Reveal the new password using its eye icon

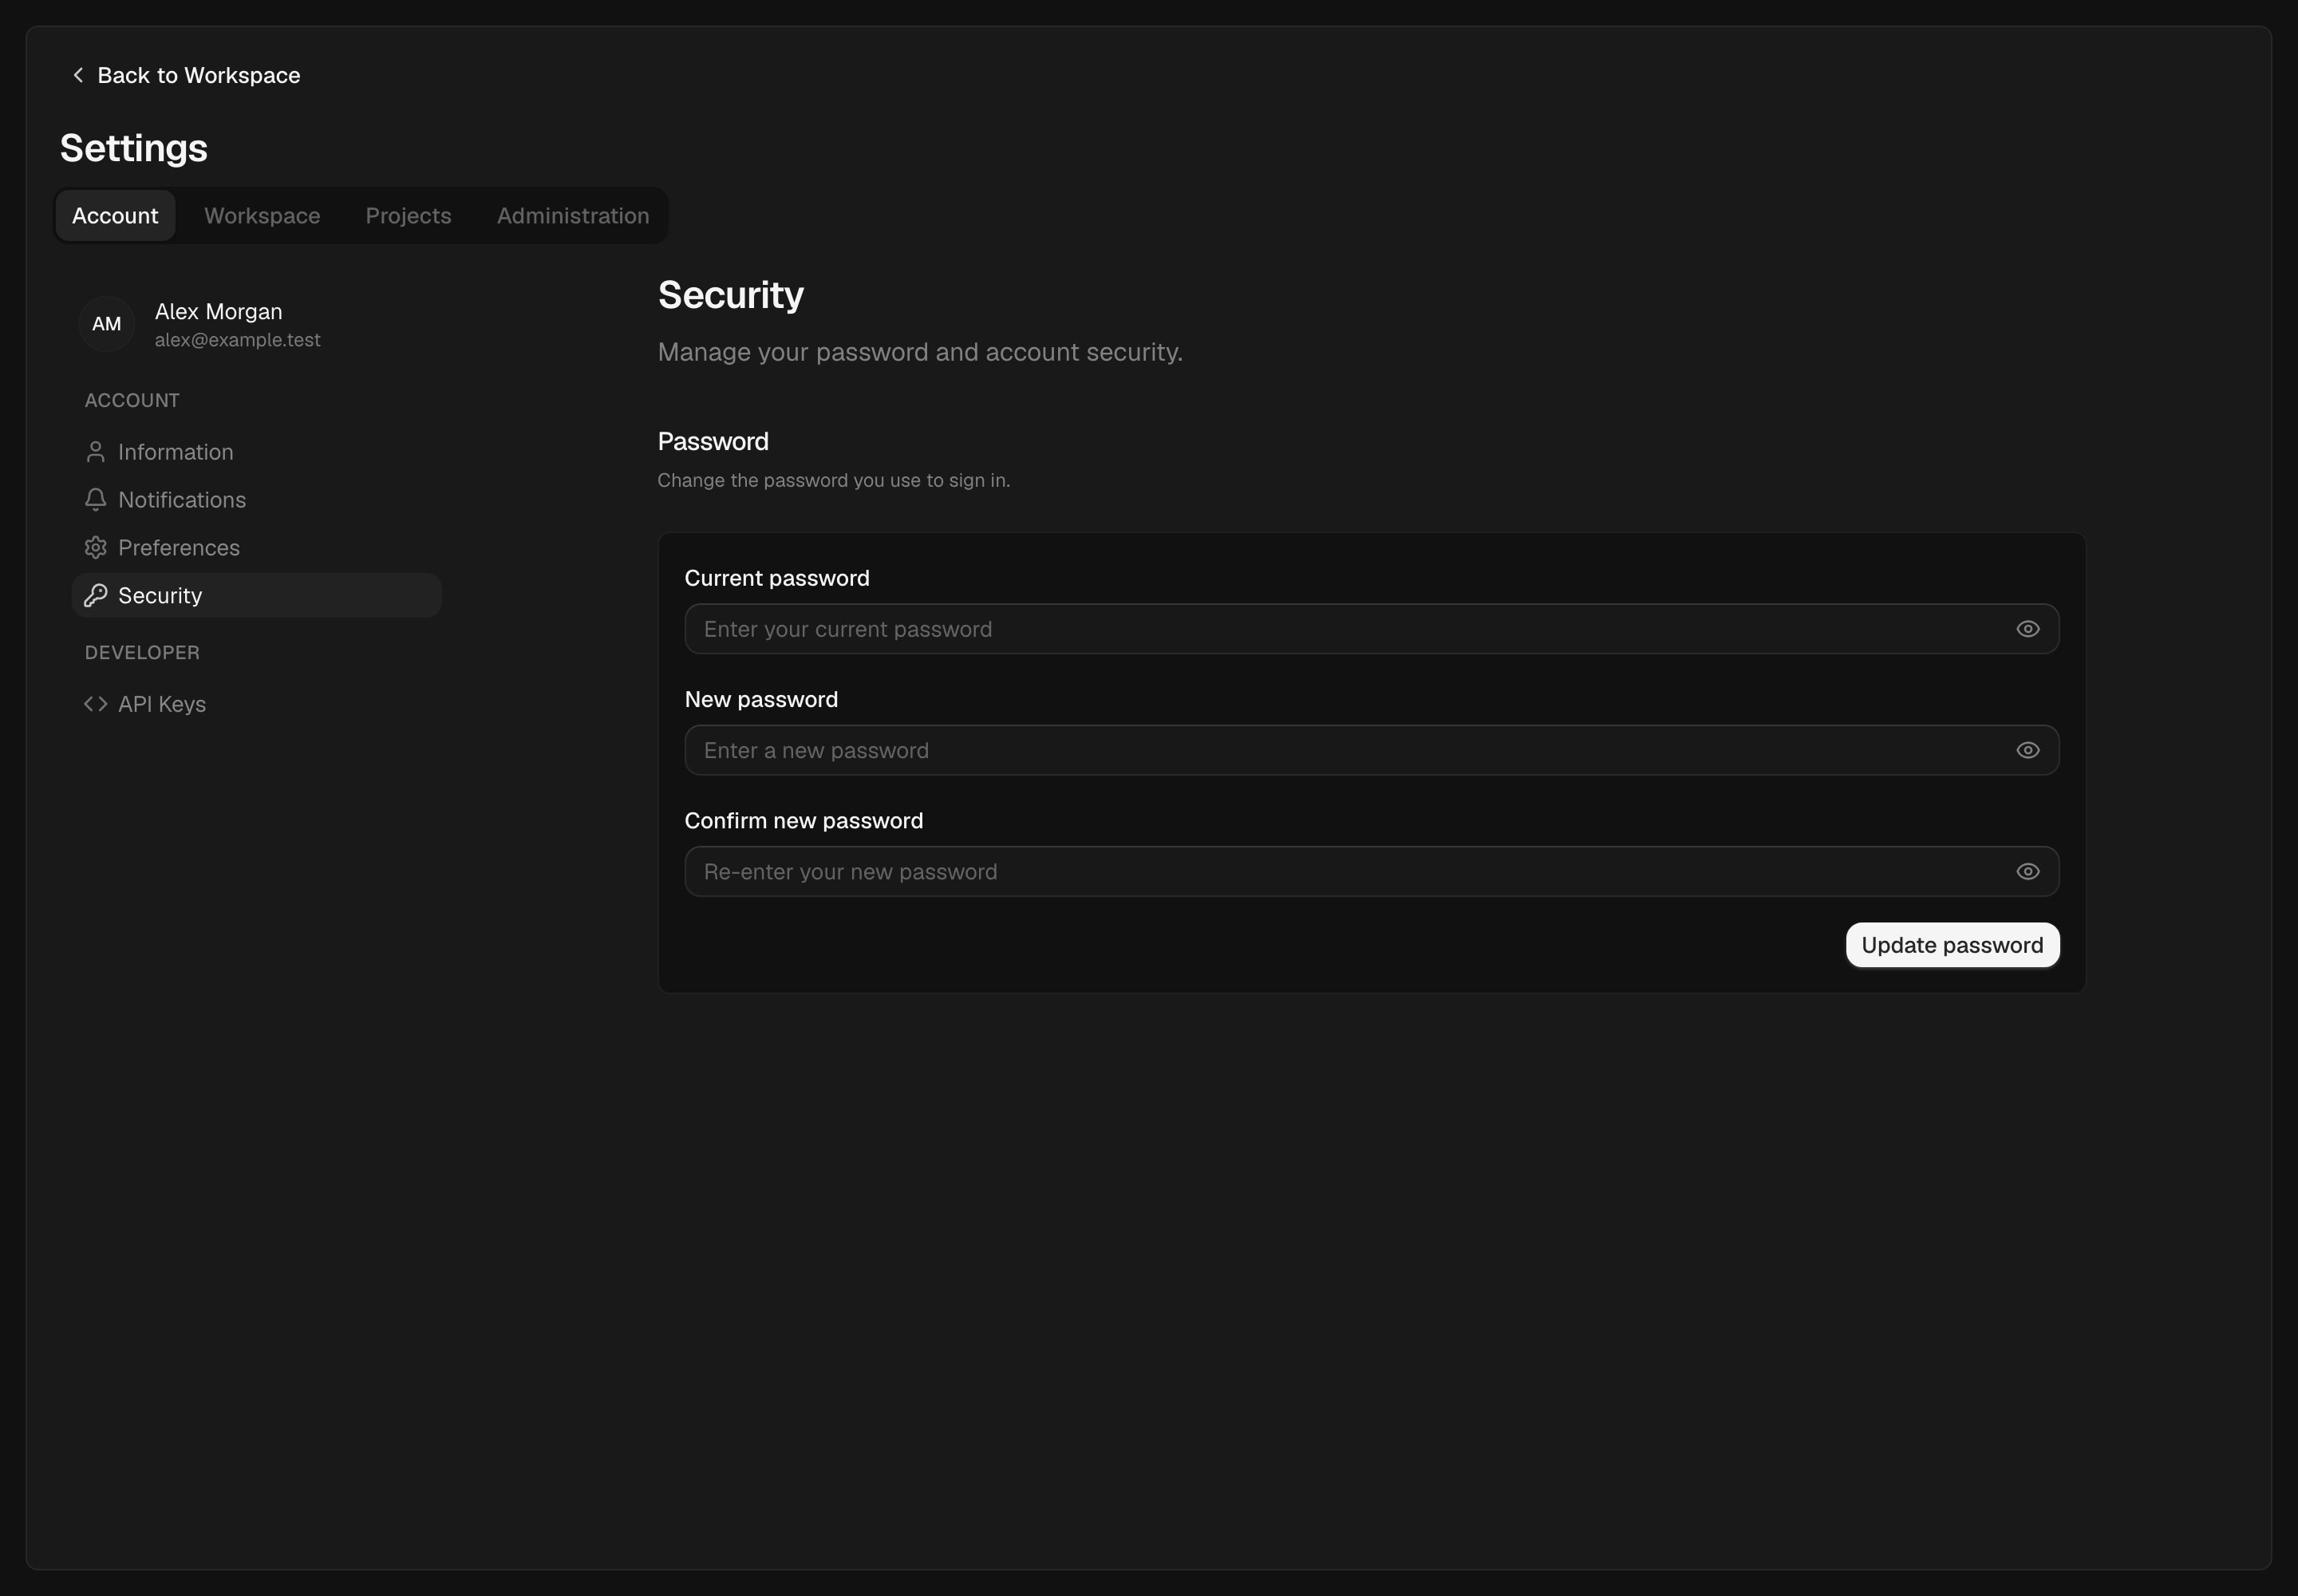(x=2027, y=750)
